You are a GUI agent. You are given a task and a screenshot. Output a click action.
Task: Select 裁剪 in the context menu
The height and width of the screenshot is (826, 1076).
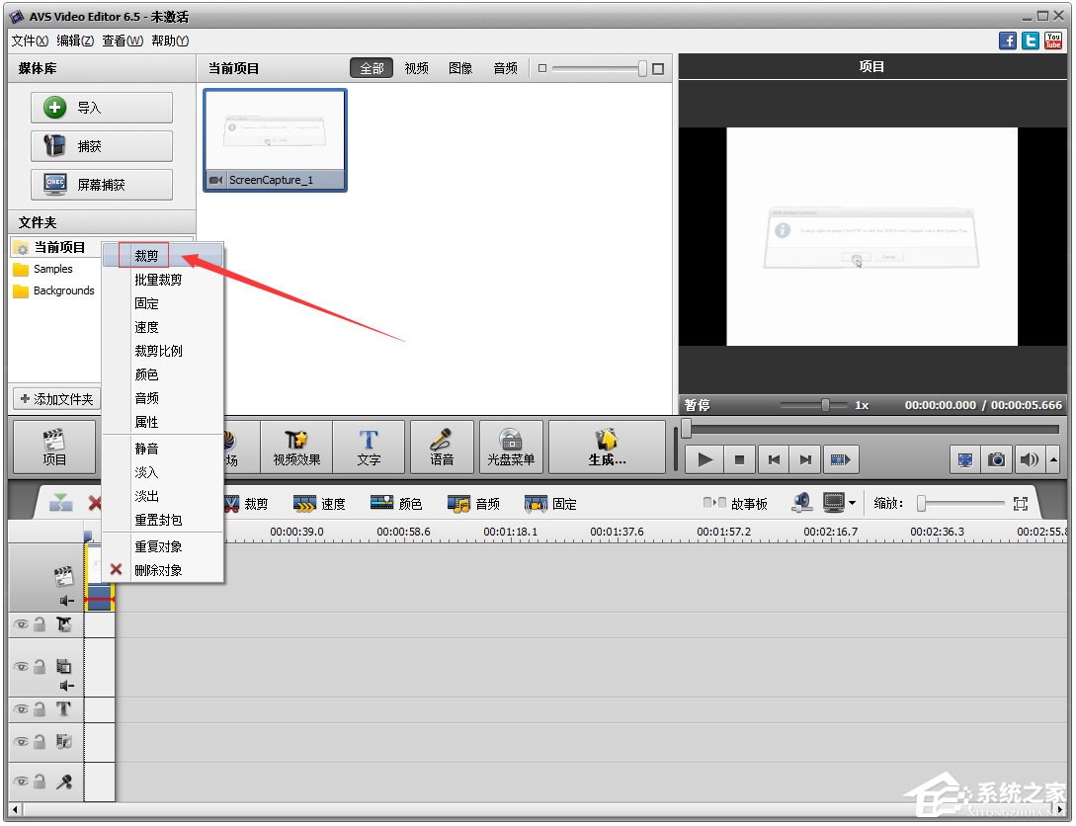tap(163, 256)
